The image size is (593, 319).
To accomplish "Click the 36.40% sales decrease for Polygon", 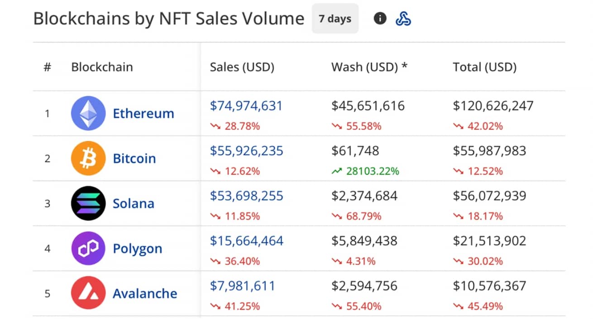I will coord(235,261).
